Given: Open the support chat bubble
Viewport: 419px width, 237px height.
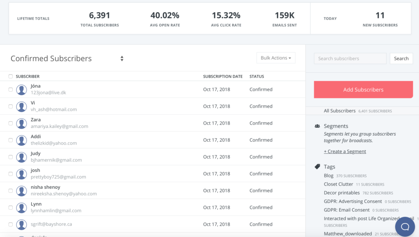Looking at the screenshot, I should [x=405, y=226].
